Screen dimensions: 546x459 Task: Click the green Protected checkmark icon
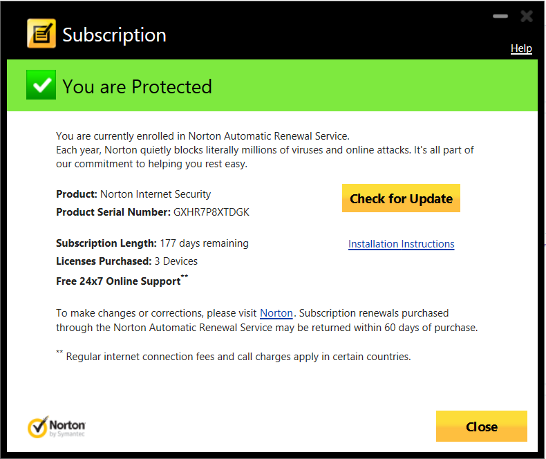click(41, 86)
